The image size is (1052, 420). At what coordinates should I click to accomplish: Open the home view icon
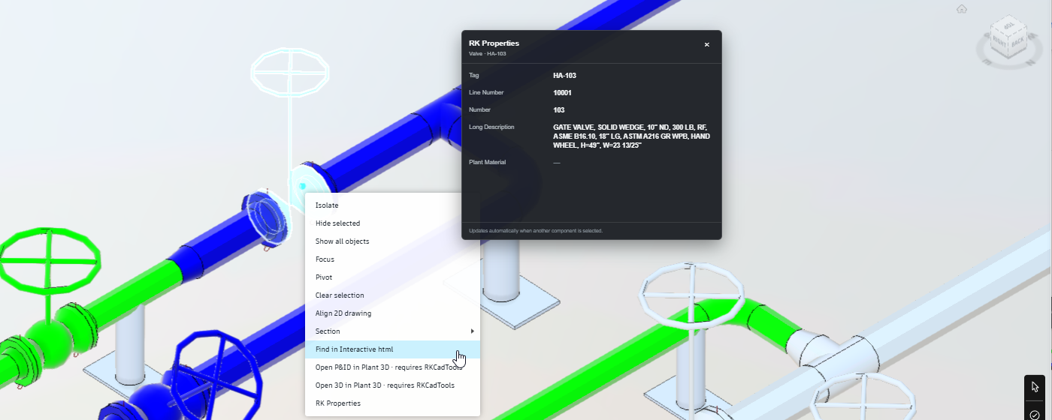tap(961, 9)
